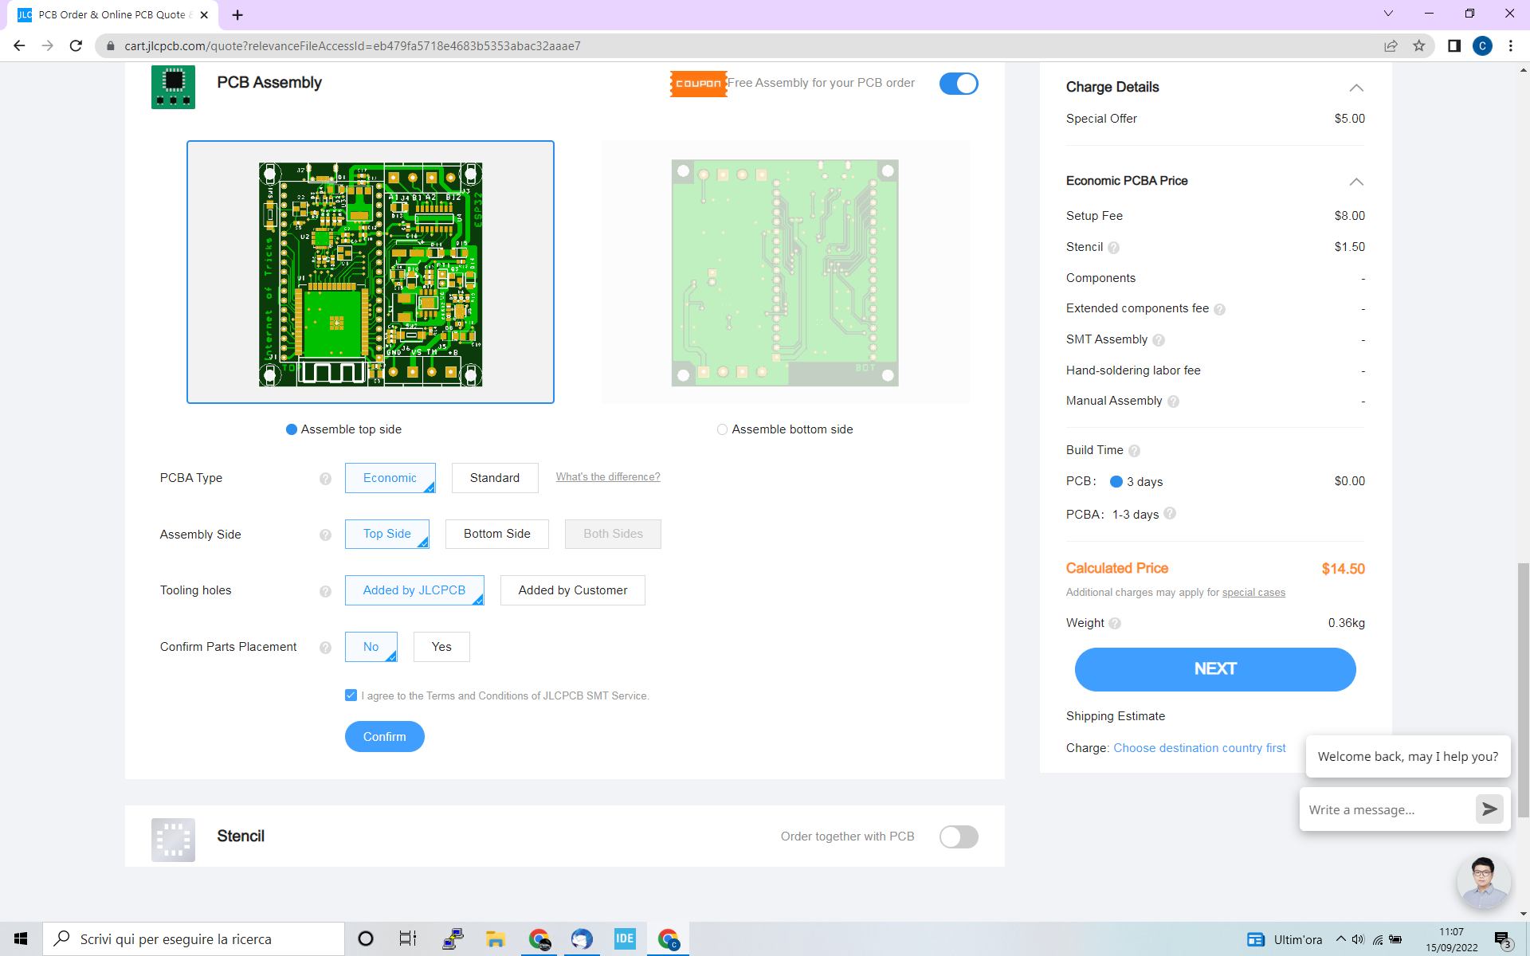Collapse Economic PCBA Price section
Viewport: 1530px width, 956px height.
[1355, 182]
